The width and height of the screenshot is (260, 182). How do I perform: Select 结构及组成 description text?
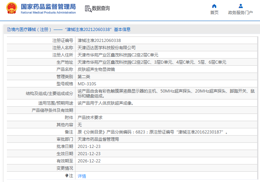(166, 93)
